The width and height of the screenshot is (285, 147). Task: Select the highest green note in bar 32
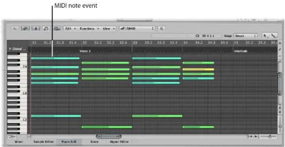pyautogui.click(x=105, y=63)
